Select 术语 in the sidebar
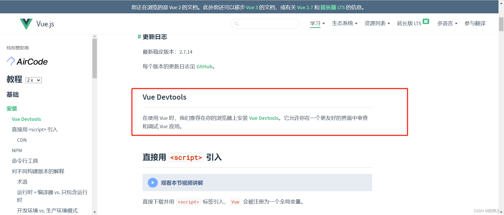Image resolution: width=504 pixels, height=215 pixels. coord(22,182)
